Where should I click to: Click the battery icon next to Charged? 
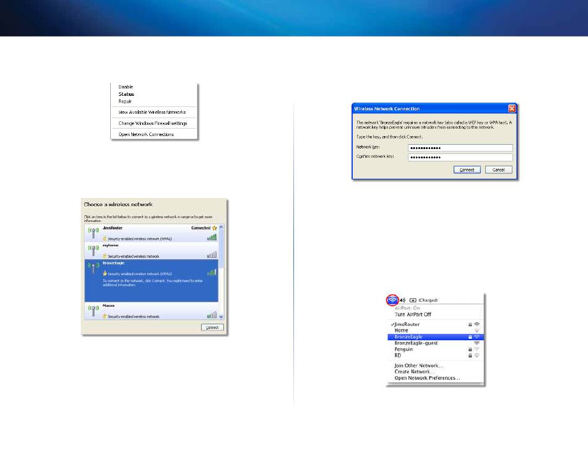point(413,300)
